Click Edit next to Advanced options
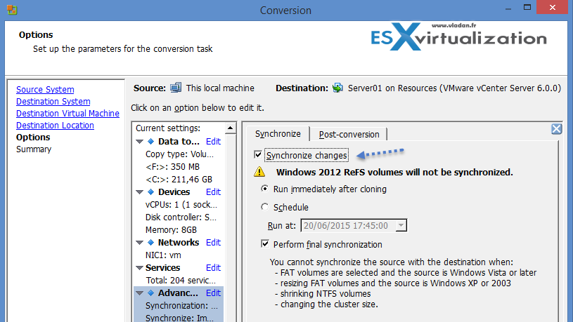 pos(213,293)
